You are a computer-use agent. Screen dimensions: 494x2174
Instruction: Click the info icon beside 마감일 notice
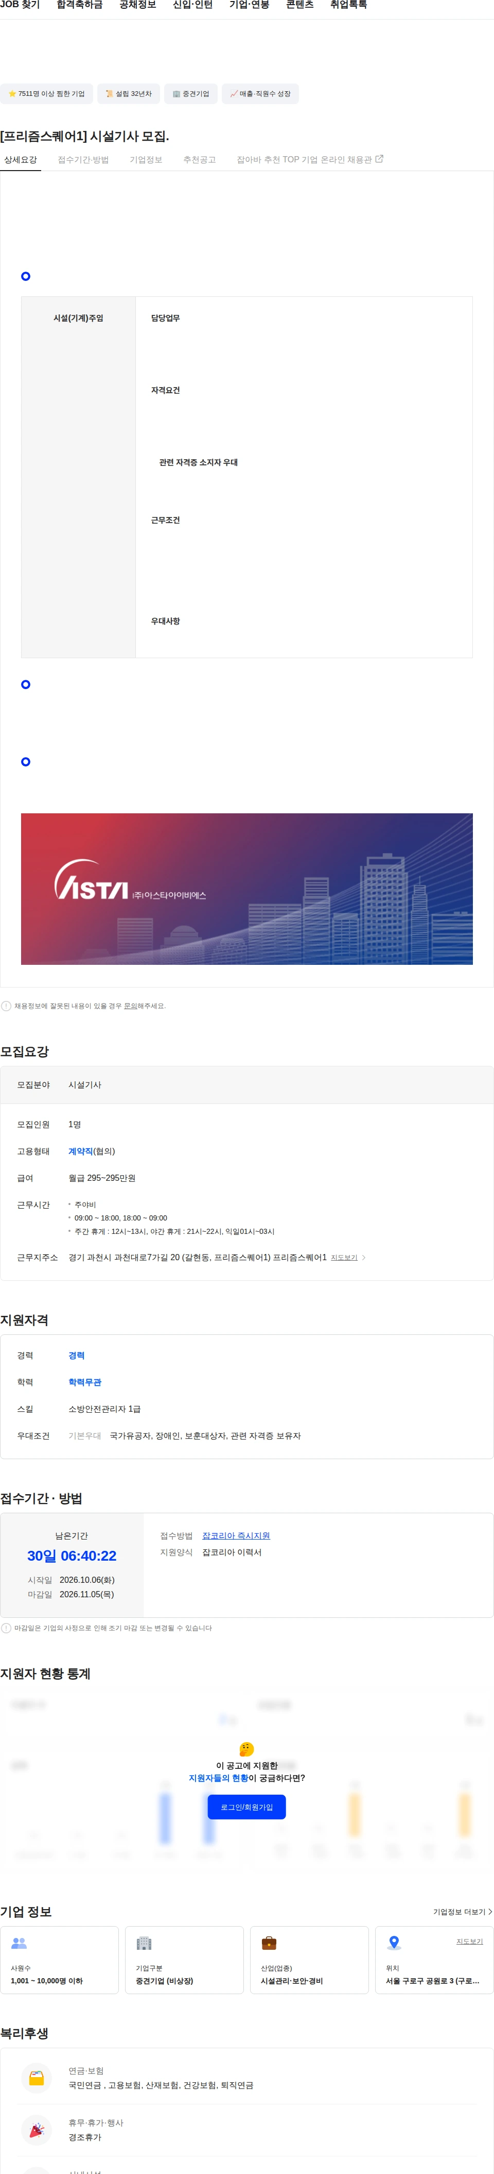coord(7,1628)
